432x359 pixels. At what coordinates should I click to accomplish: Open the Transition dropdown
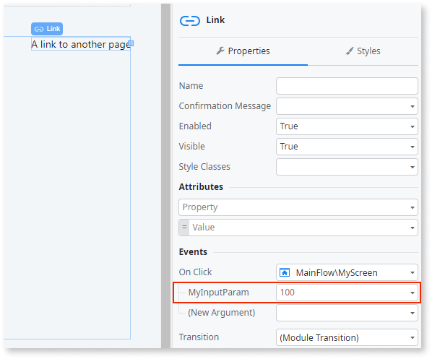[347, 337]
